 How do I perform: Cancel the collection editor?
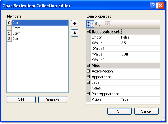point(146,111)
